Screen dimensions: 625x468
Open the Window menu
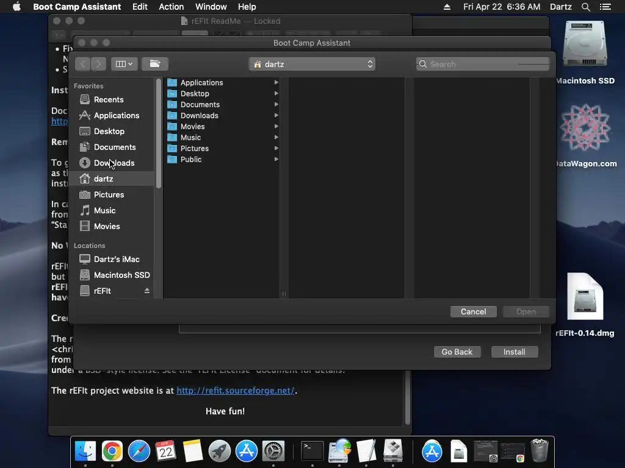[x=211, y=7]
